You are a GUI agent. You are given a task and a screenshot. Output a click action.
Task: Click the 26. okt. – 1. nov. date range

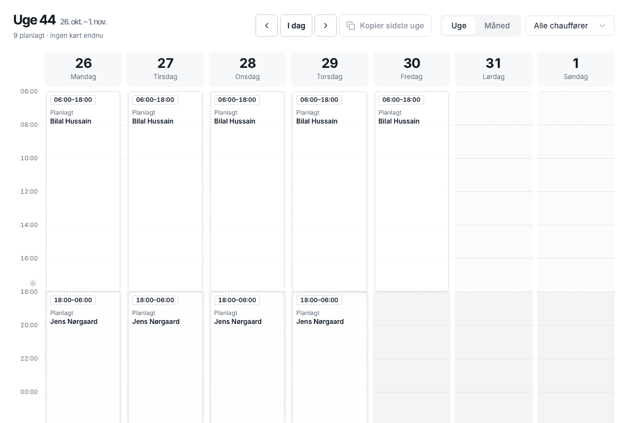[x=84, y=22]
